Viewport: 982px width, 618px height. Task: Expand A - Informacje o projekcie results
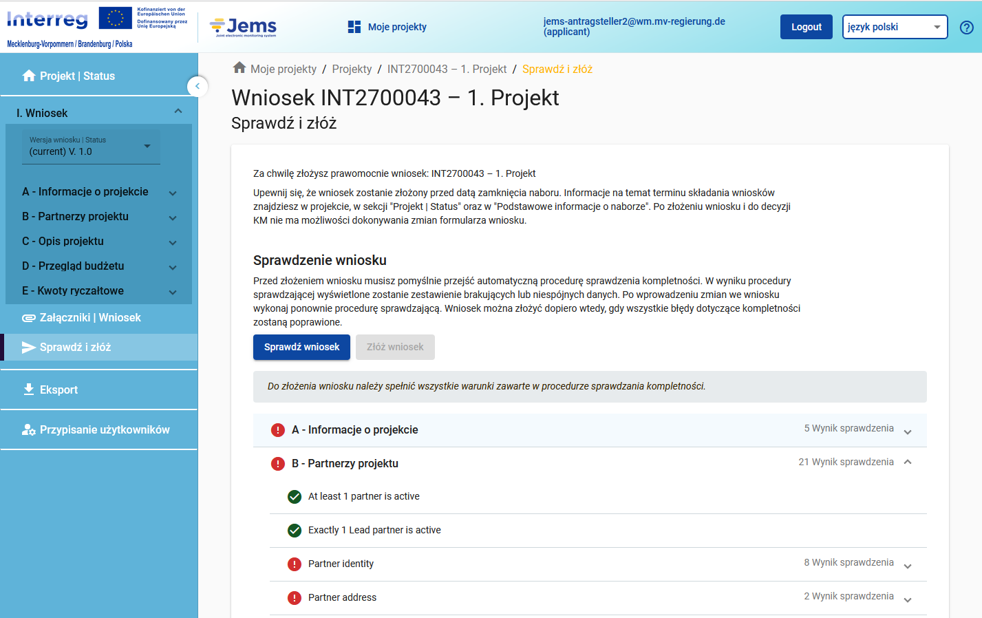908,431
